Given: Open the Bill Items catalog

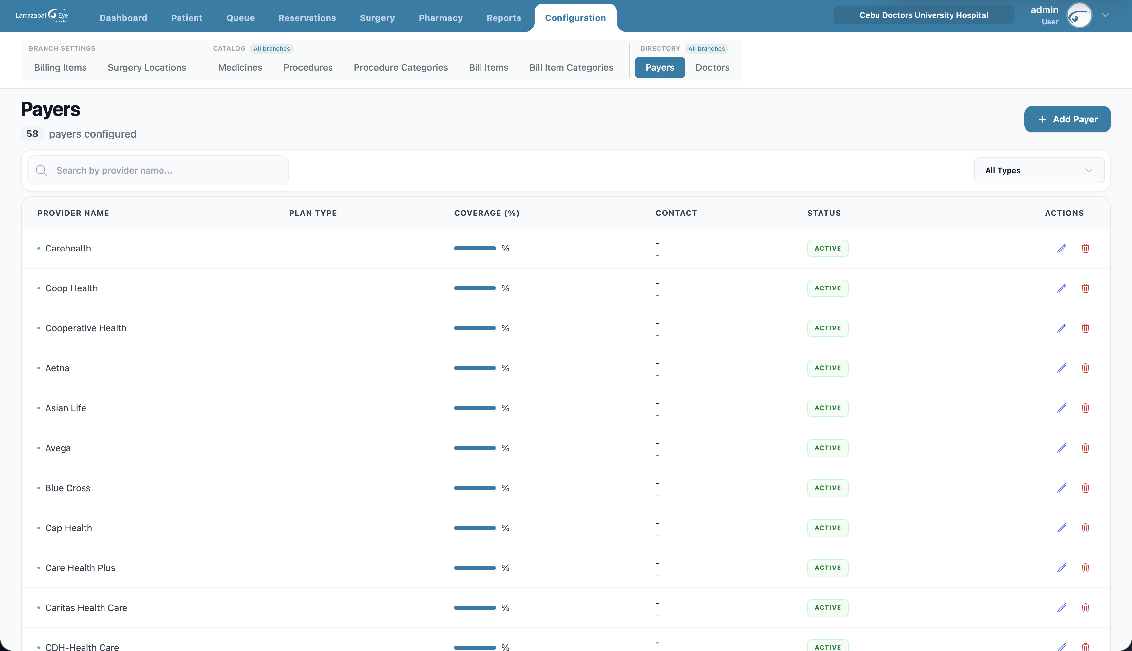Looking at the screenshot, I should (x=489, y=67).
